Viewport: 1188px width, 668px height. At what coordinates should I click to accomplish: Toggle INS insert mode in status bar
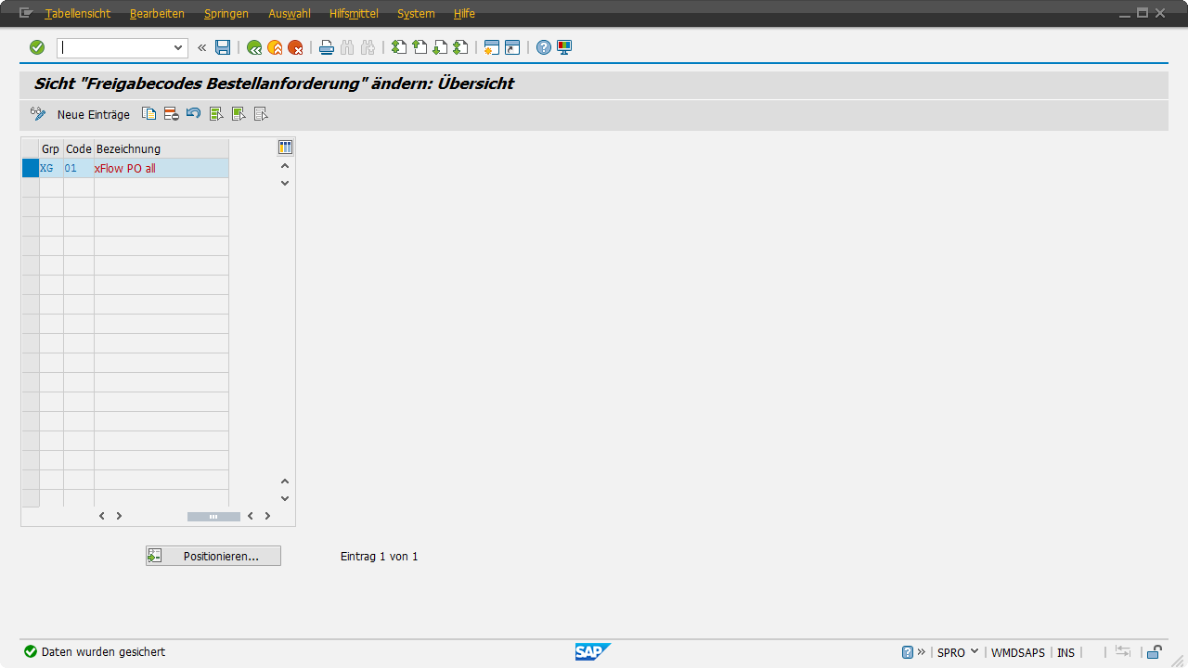pyautogui.click(x=1065, y=652)
